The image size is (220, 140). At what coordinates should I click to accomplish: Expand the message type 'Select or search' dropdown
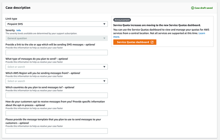(x=53, y=67)
